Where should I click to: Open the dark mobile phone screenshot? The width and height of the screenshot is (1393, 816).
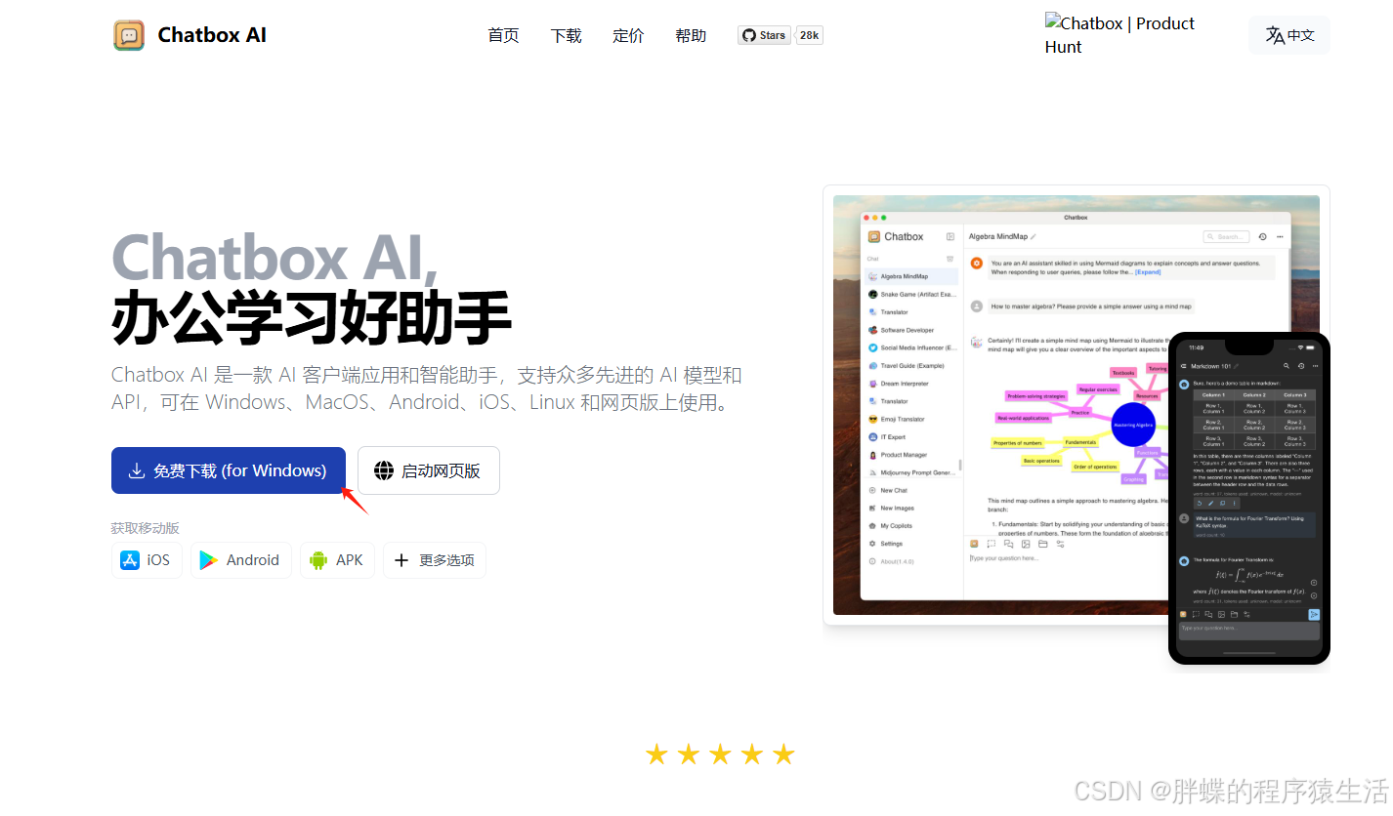pyautogui.click(x=1249, y=498)
